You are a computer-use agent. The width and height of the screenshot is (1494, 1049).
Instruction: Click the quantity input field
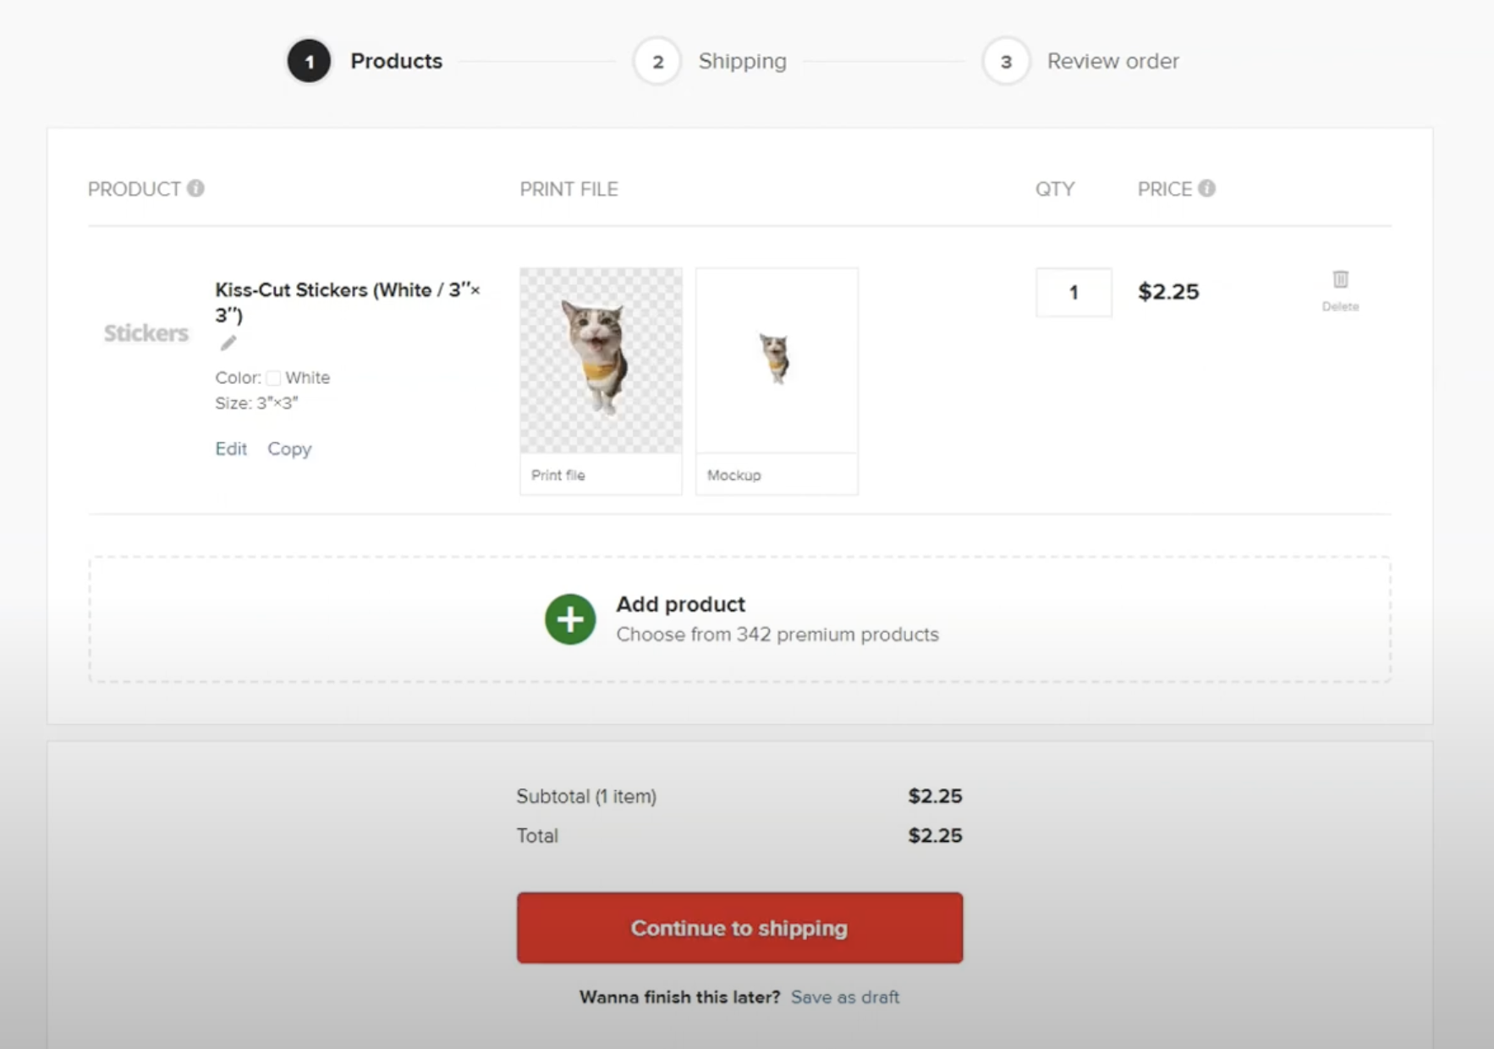[x=1074, y=293]
